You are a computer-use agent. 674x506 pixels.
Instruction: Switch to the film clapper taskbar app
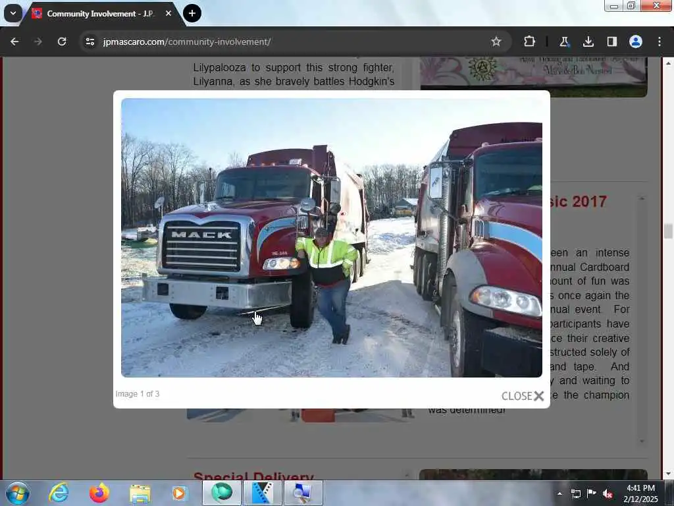point(262,493)
